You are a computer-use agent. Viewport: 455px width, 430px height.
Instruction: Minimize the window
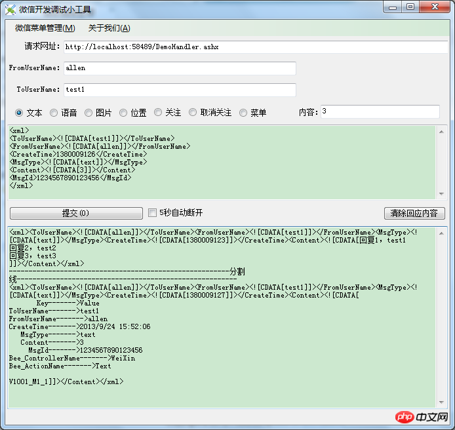(x=393, y=7)
